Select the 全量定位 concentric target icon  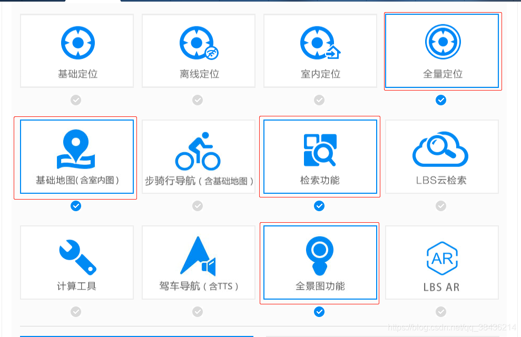click(443, 42)
